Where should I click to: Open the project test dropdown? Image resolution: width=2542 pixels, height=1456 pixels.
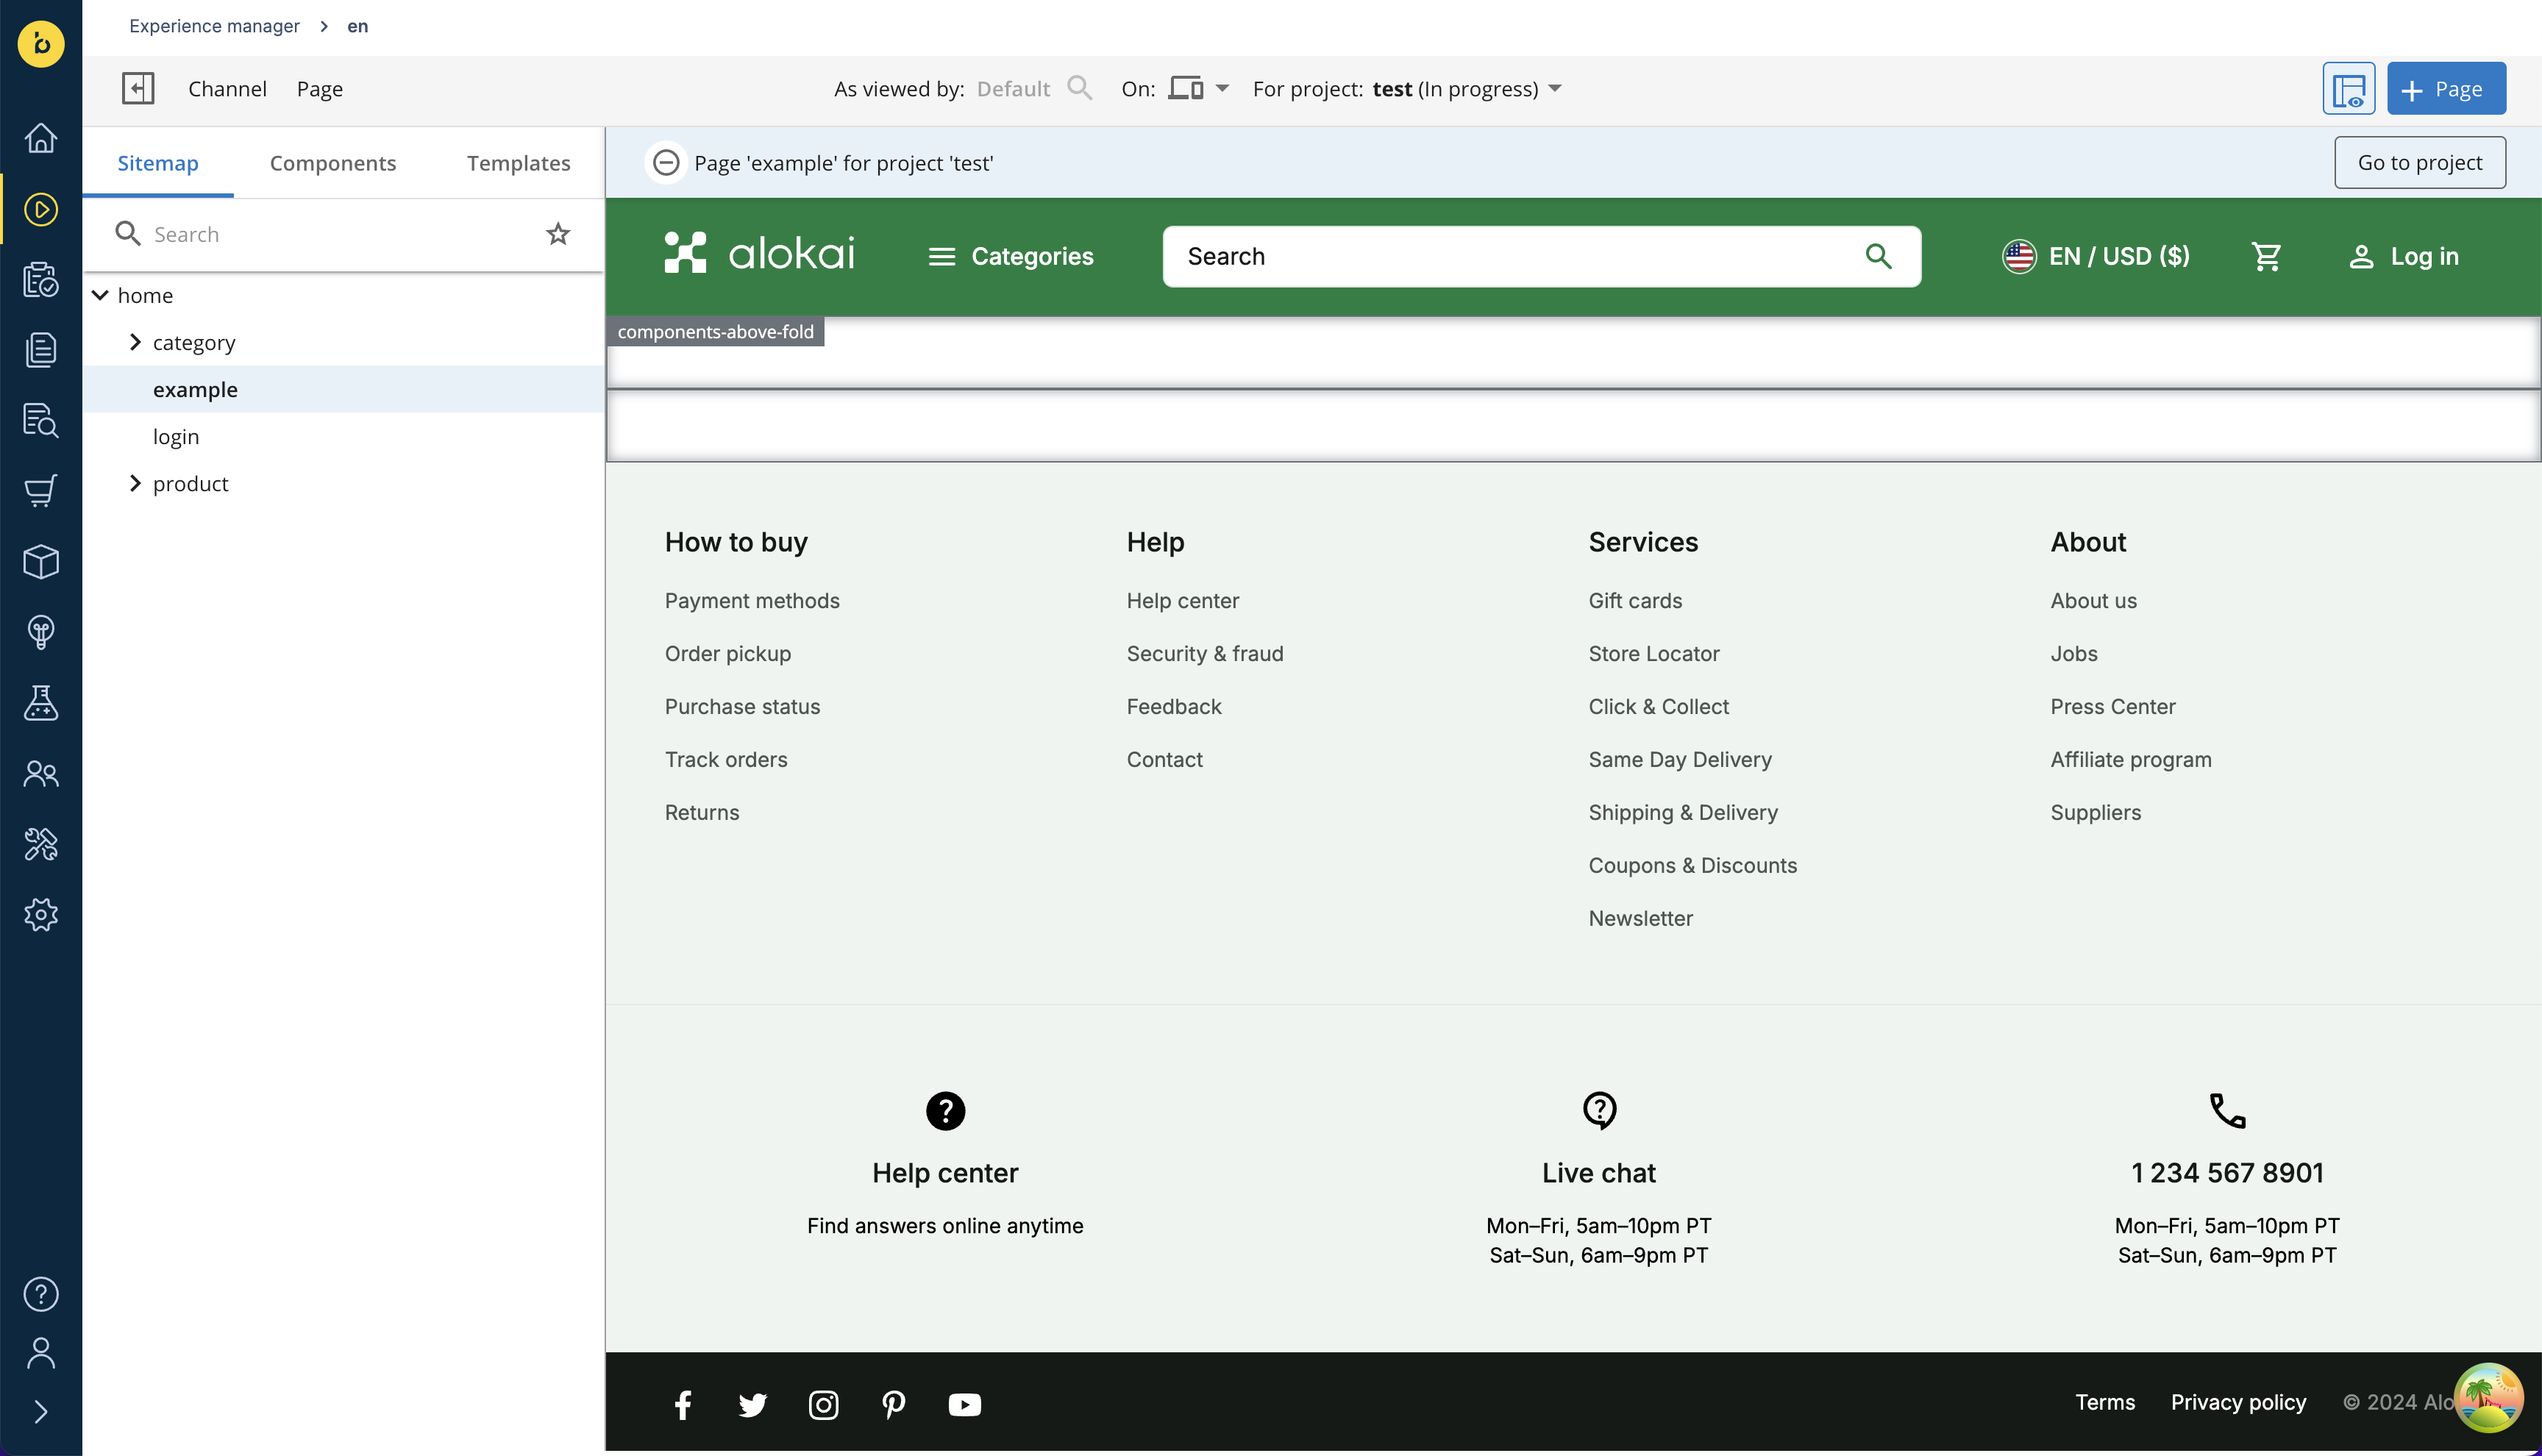click(x=1466, y=88)
